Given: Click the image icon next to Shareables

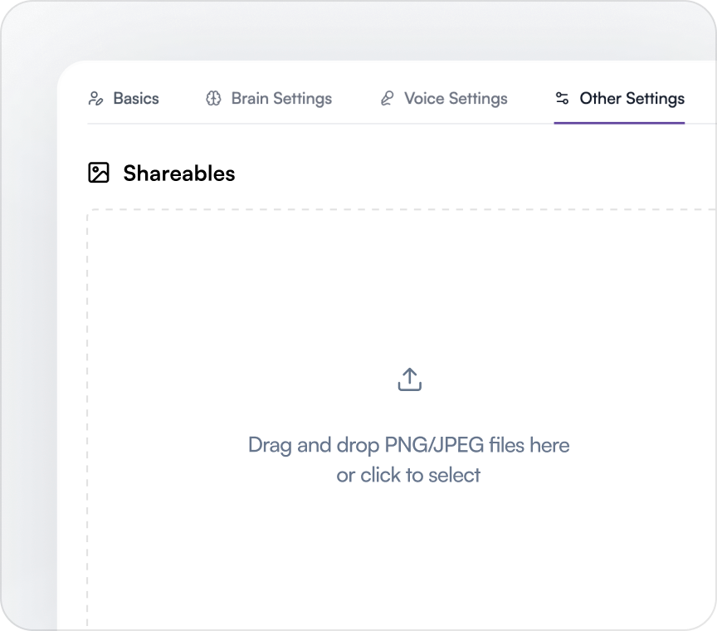Looking at the screenshot, I should point(99,173).
